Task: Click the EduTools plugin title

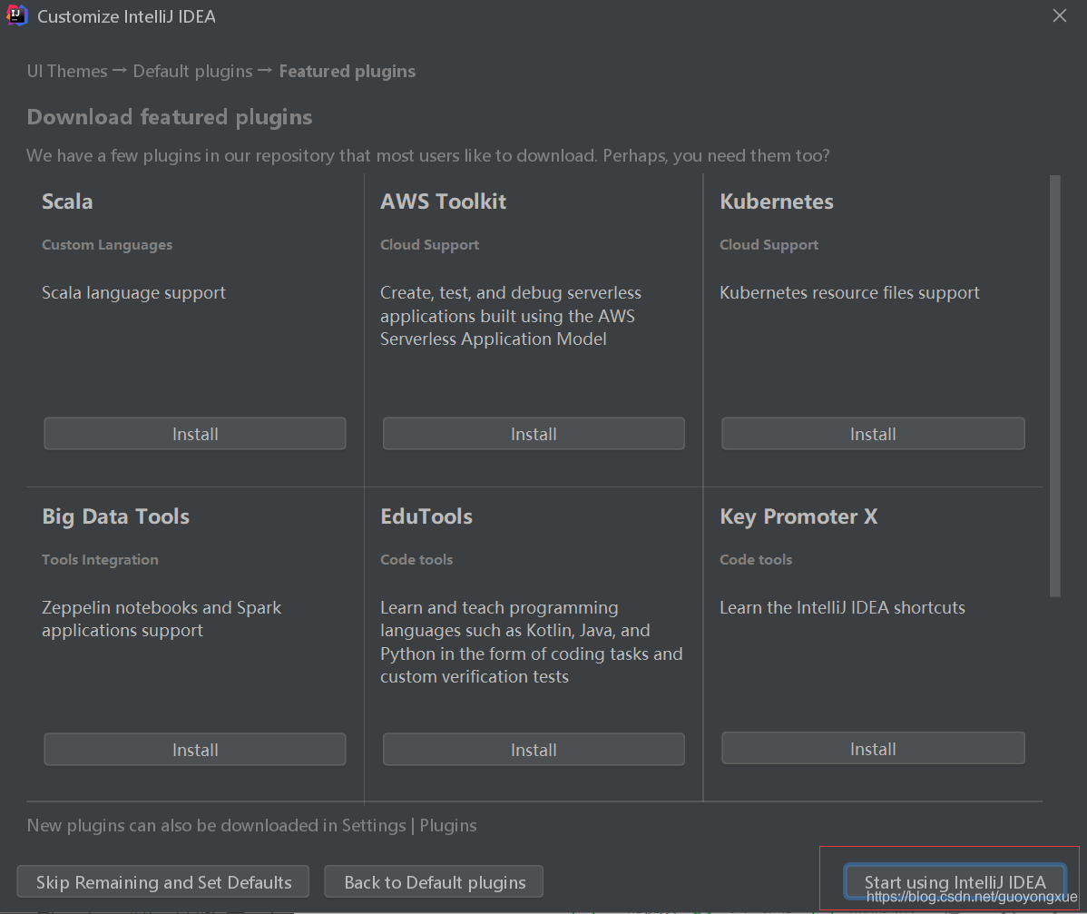Action: [x=426, y=516]
